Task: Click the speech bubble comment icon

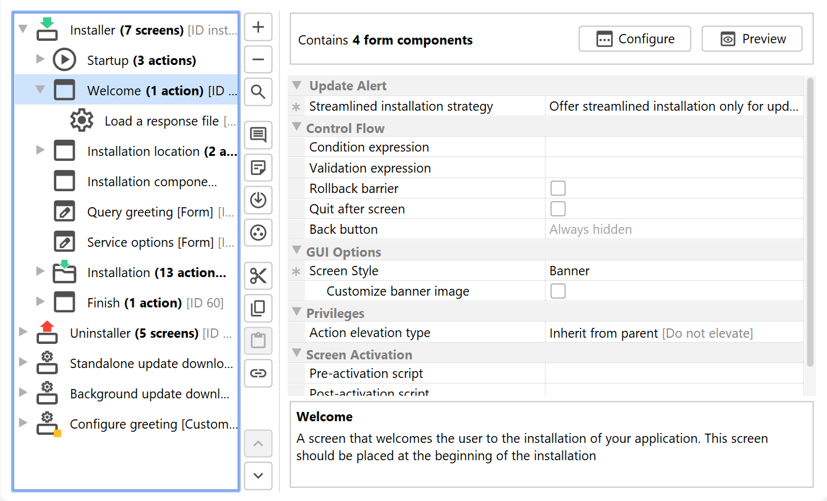Action: (x=259, y=134)
